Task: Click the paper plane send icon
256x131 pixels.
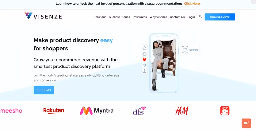Action: pyautogui.click(x=144, y=65)
